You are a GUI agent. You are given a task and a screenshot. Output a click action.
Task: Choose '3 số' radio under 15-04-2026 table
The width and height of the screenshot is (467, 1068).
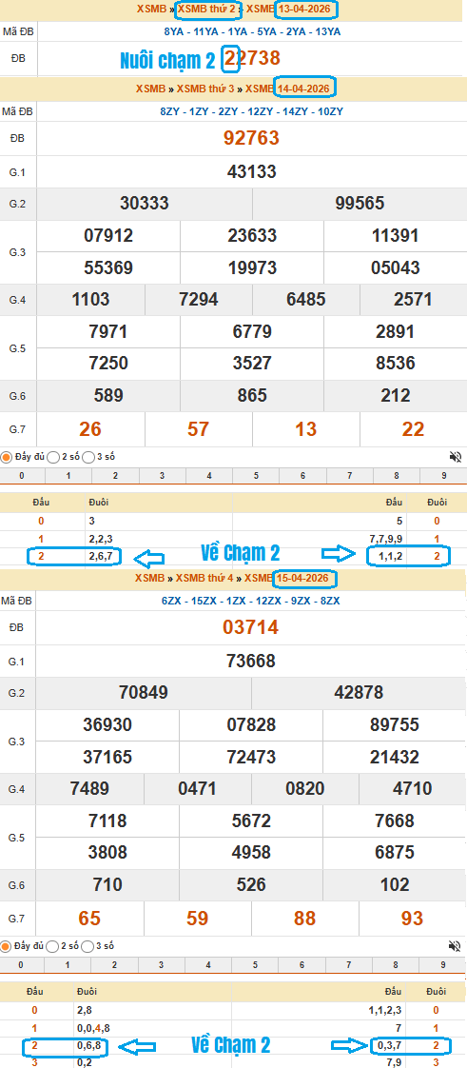[x=88, y=945]
